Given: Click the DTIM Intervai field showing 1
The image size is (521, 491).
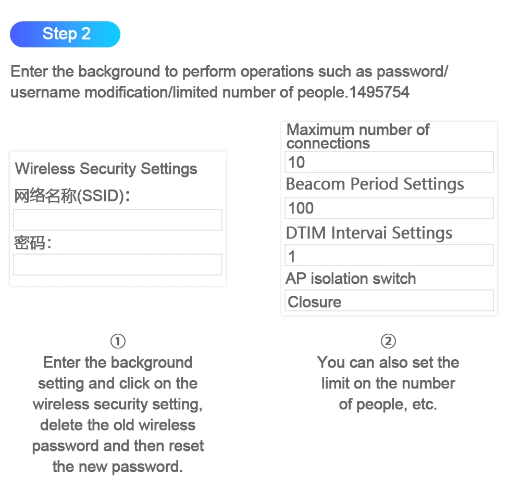Looking at the screenshot, I should [389, 256].
